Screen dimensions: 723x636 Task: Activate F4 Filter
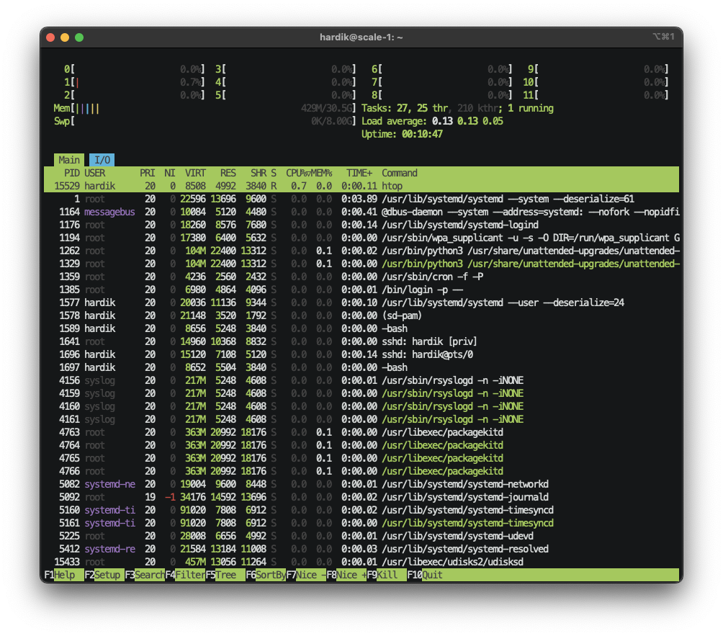[185, 575]
